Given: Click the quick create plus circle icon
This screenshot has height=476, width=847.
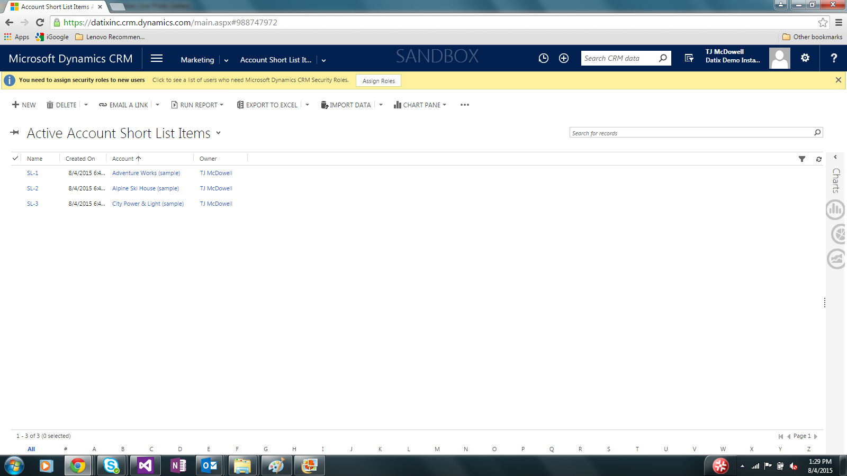Looking at the screenshot, I should pyautogui.click(x=564, y=59).
